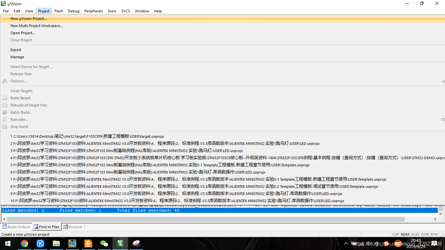Screen dimensions: 445x250
Task: Run Build Target command
Action: 223,98
